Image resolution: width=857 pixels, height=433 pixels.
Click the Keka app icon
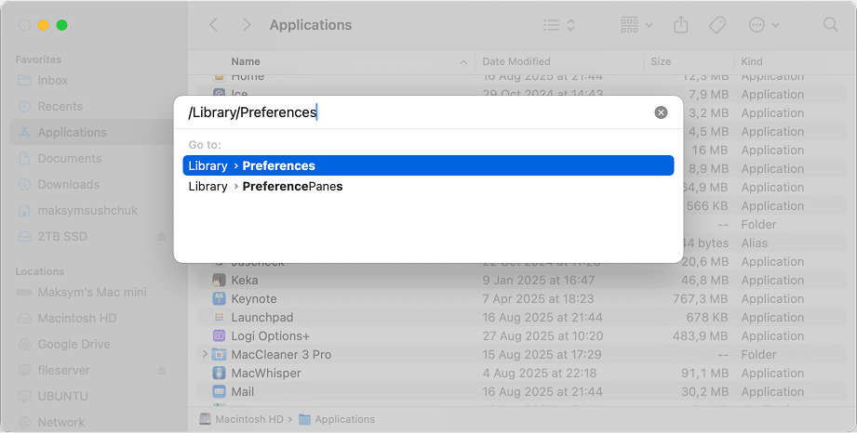tap(219, 281)
